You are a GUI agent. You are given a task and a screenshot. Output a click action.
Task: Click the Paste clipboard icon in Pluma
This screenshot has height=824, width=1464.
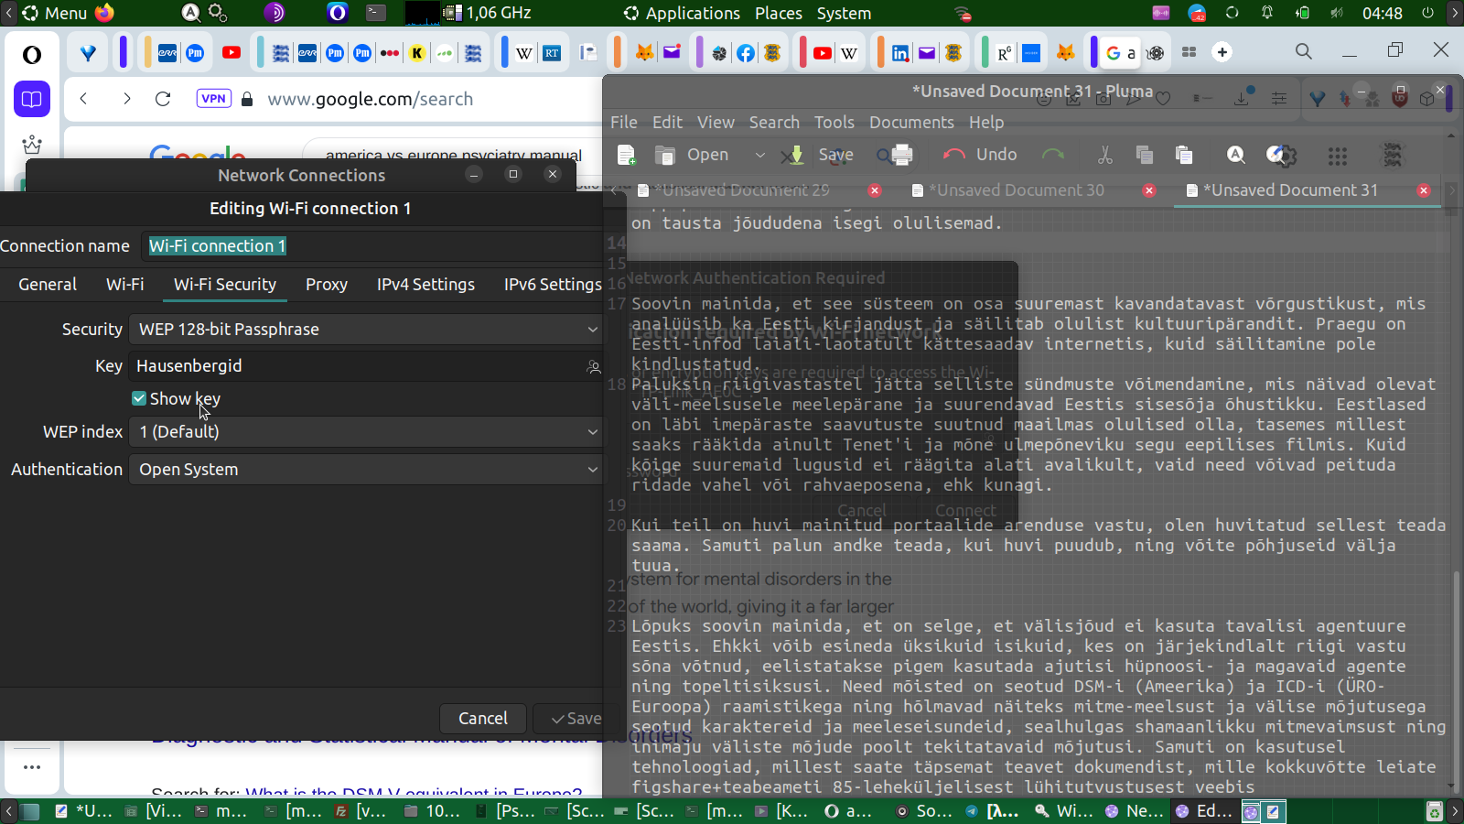point(1184,156)
